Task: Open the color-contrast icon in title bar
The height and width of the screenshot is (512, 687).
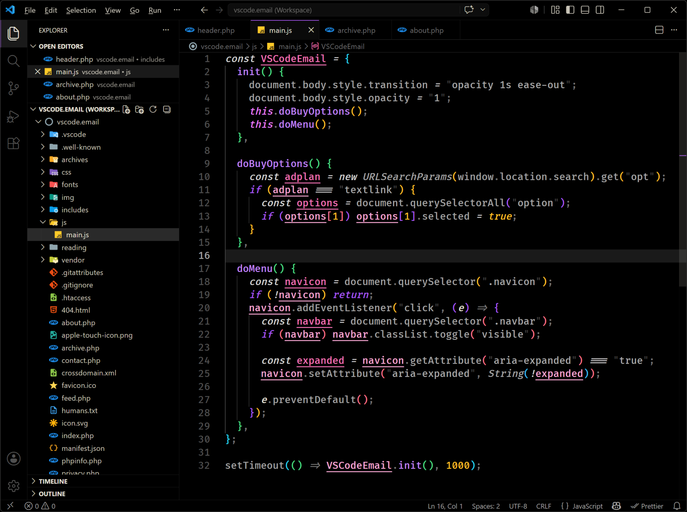Action: [x=534, y=10]
